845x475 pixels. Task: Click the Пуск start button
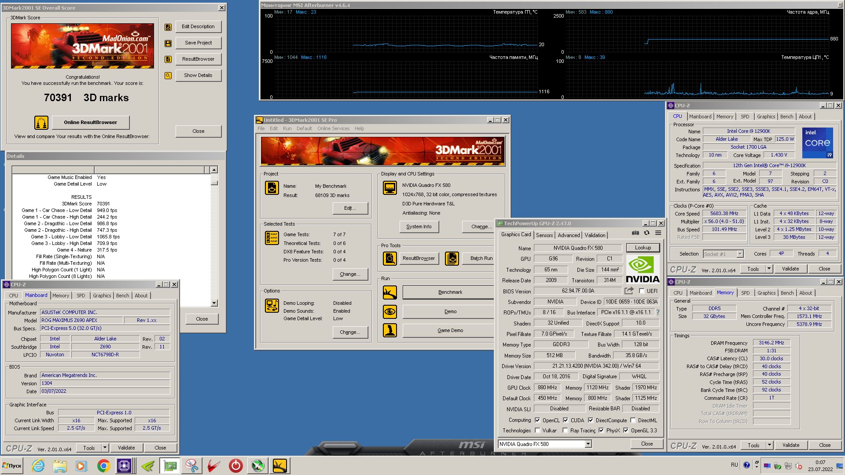click(x=12, y=466)
